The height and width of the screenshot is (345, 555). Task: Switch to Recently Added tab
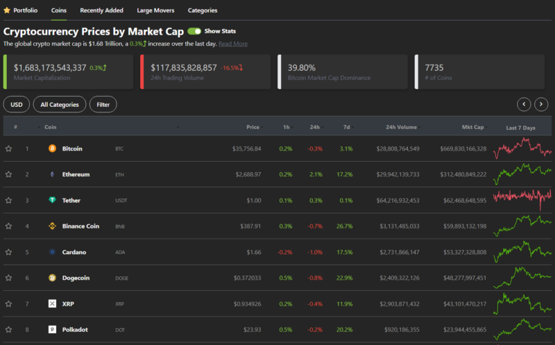tap(101, 10)
